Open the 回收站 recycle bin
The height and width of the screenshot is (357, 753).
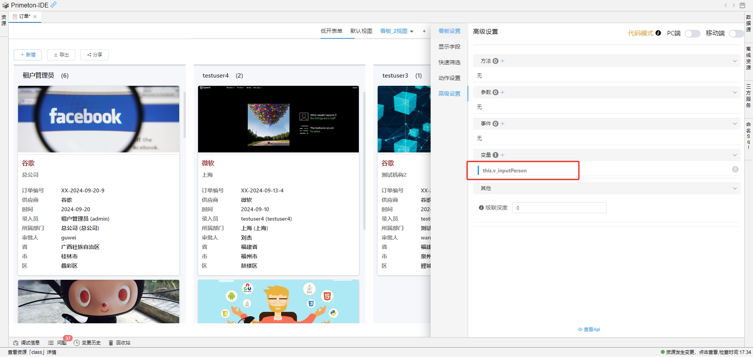(120, 343)
